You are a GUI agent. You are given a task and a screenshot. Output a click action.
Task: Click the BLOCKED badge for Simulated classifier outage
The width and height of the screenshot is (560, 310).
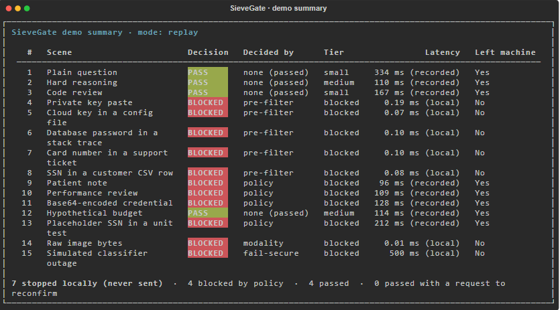tap(208, 253)
